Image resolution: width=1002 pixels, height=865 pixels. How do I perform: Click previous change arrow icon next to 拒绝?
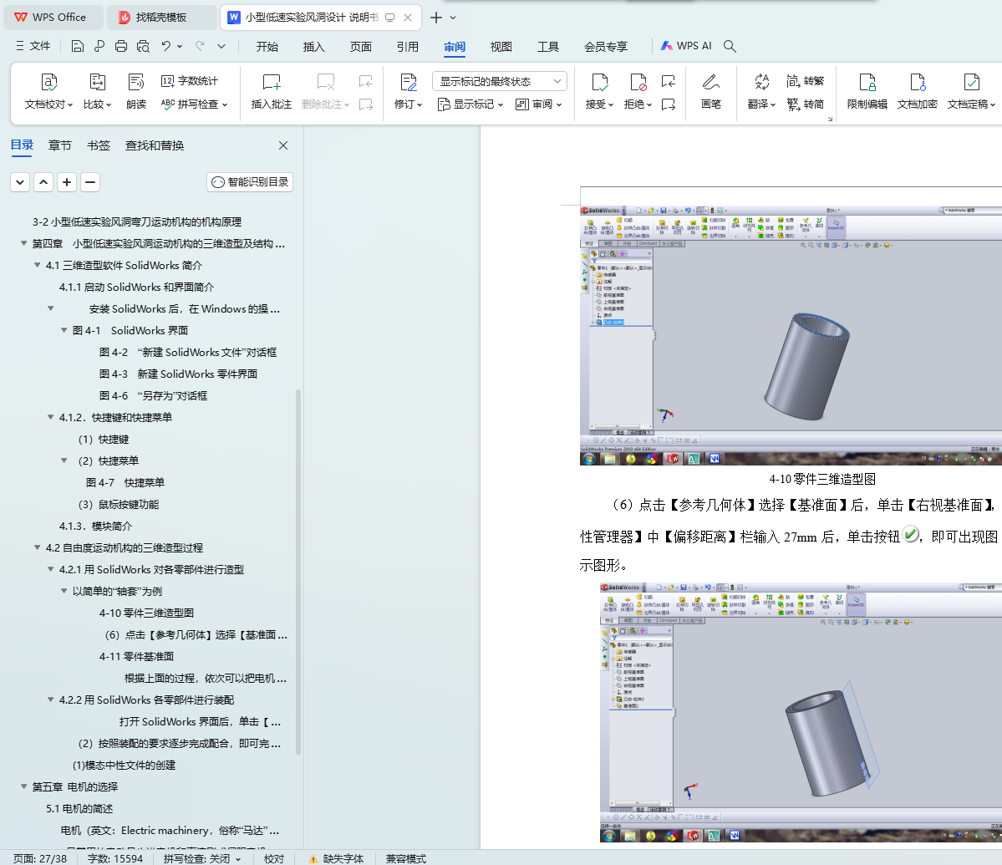click(669, 81)
